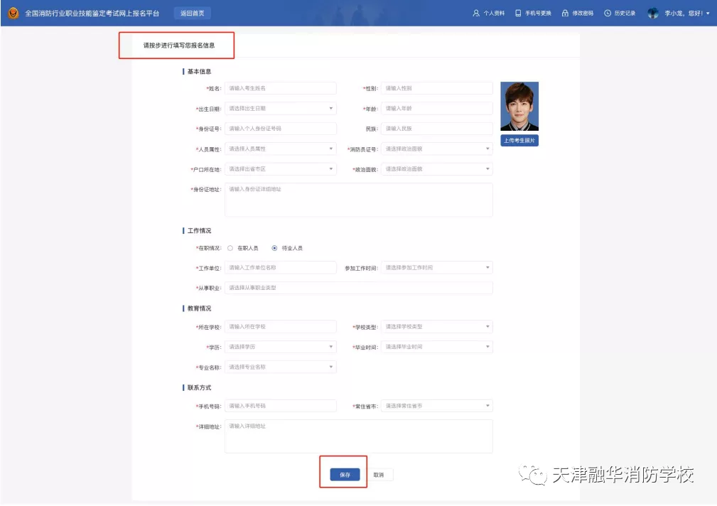Click the fire emblem logo top left
The image size is (717, 506).
coord(12,12)
